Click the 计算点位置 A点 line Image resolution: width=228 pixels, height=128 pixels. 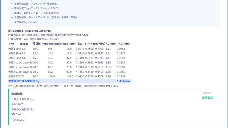tap(34, 39)
